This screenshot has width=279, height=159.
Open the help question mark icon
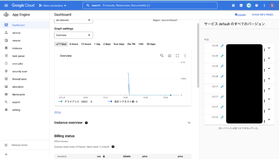[x=257, y=6]
